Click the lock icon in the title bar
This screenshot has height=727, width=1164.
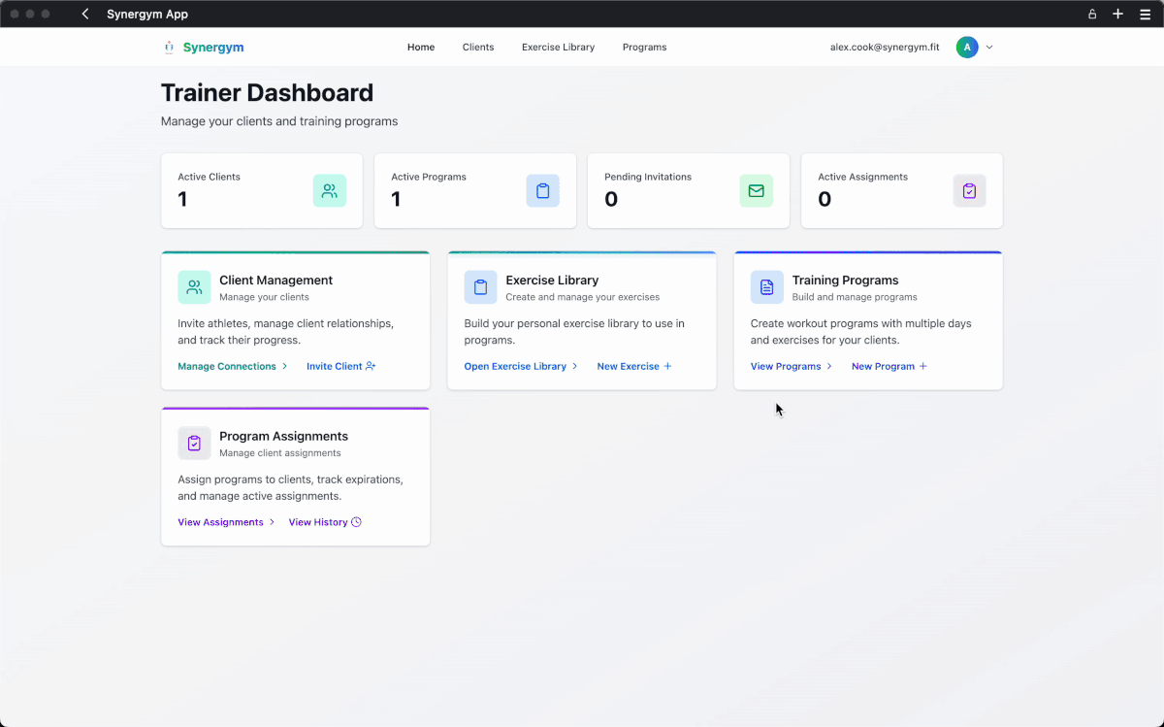(1091, 14)
